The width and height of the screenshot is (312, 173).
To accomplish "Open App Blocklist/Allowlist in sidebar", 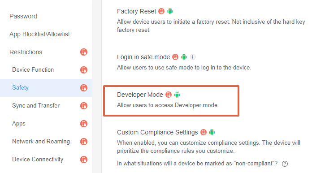I will click(39, 34).
